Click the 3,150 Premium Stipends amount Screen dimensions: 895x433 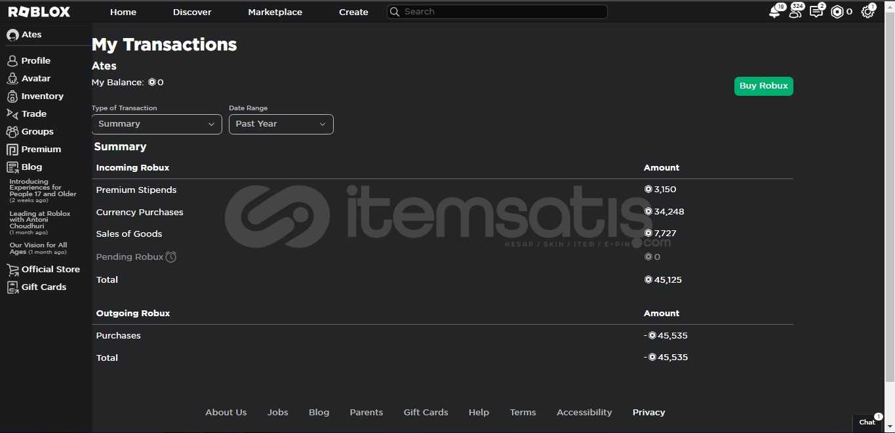(660, 190)
